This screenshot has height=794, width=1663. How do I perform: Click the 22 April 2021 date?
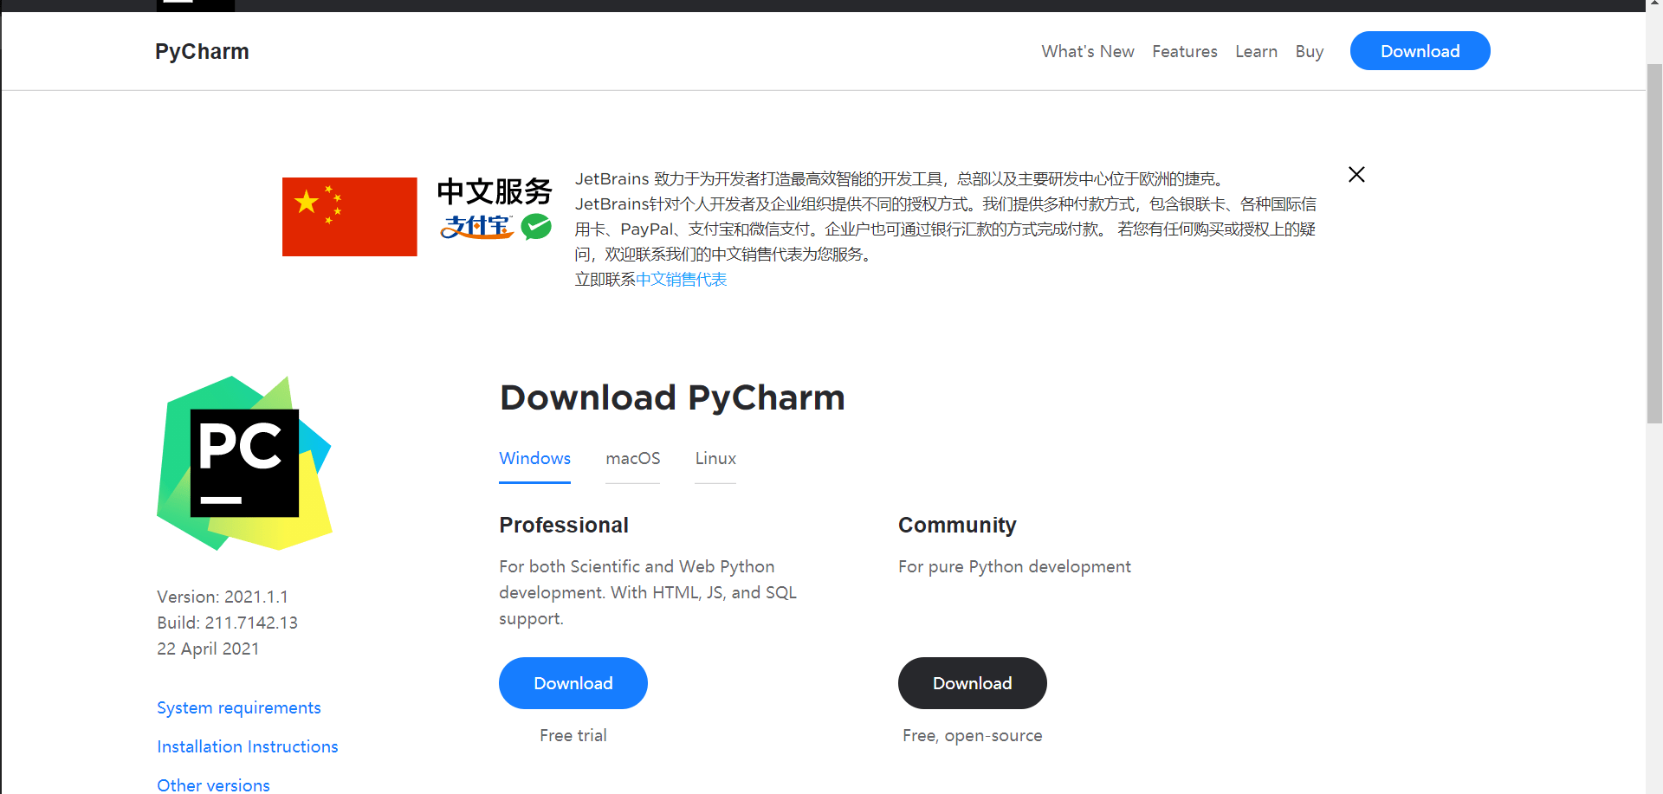pyautogui.click(x=208, y=649)
